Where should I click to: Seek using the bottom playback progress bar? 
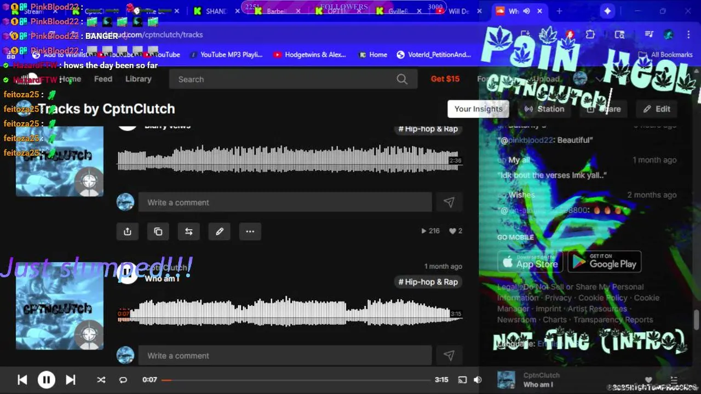[296, 380]
